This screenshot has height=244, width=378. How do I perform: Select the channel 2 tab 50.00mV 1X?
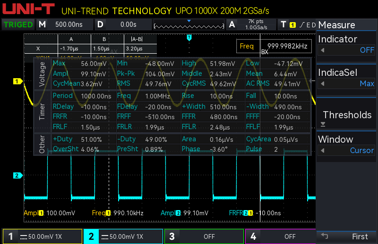click(x=123, y=236)
